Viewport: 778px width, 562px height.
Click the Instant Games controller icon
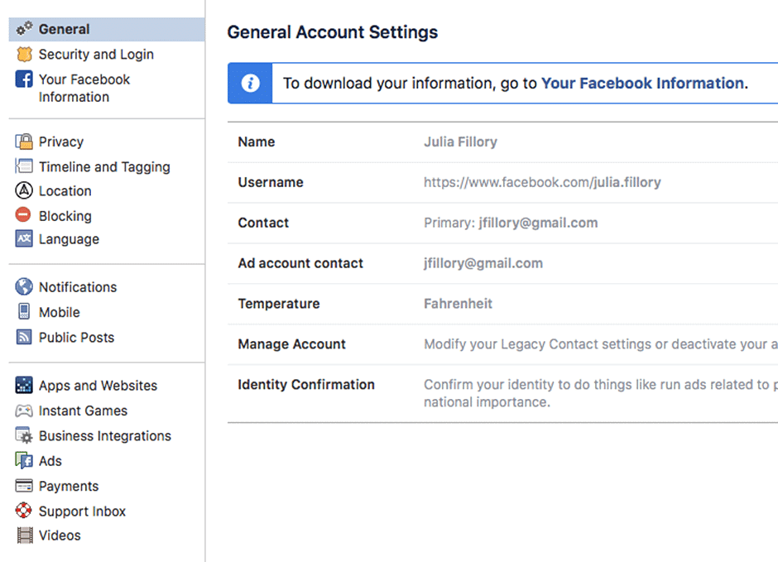pos(22,411)
